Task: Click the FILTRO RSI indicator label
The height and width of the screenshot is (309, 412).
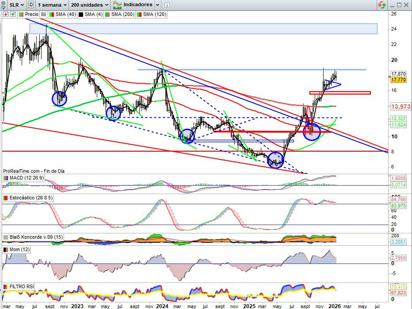Action: click(x=22, y=286)
